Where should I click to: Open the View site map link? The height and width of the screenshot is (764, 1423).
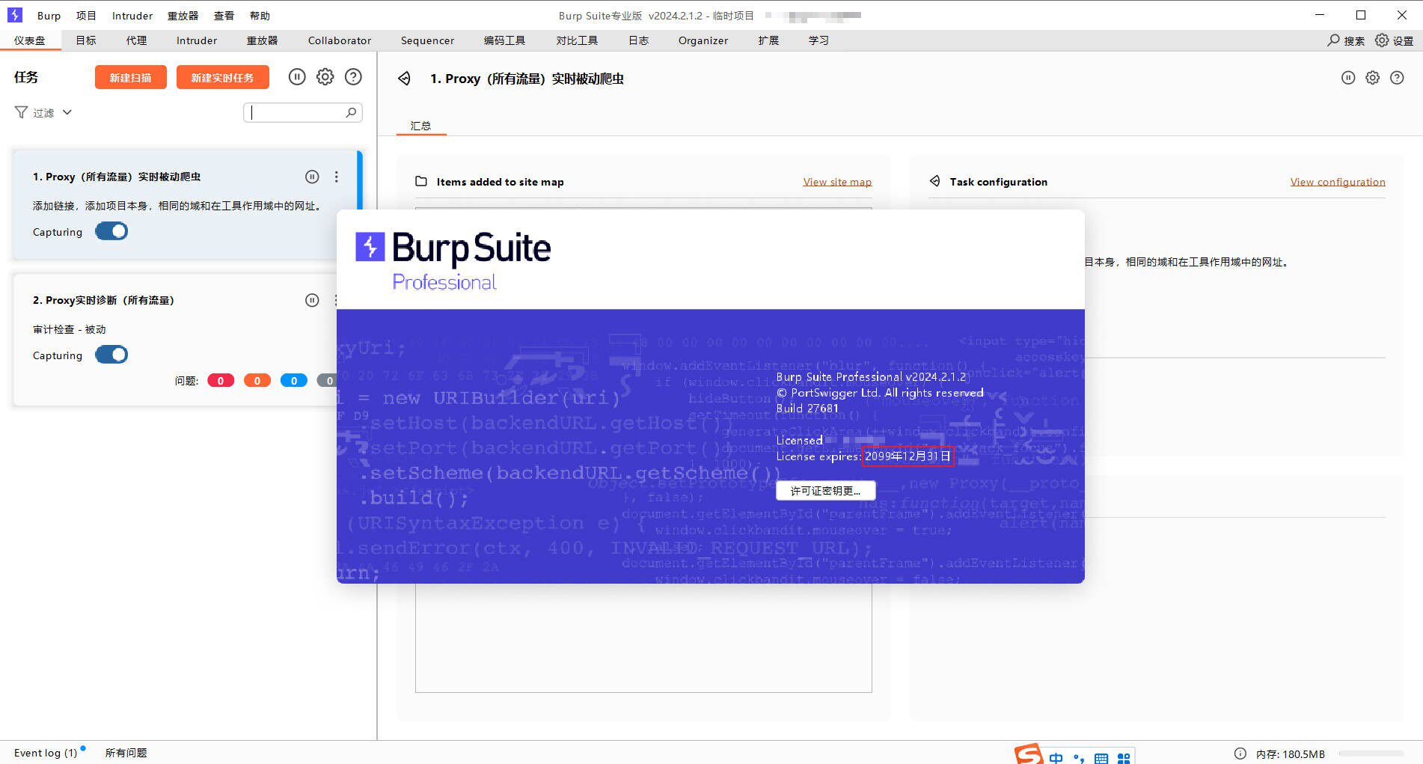[837, 182]
